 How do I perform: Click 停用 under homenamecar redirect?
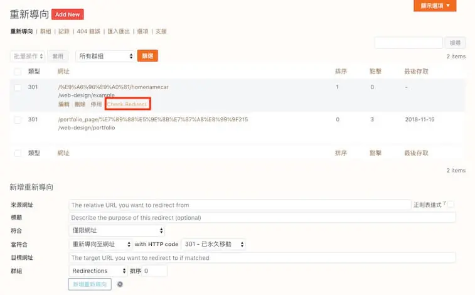[x=96, y=104]
